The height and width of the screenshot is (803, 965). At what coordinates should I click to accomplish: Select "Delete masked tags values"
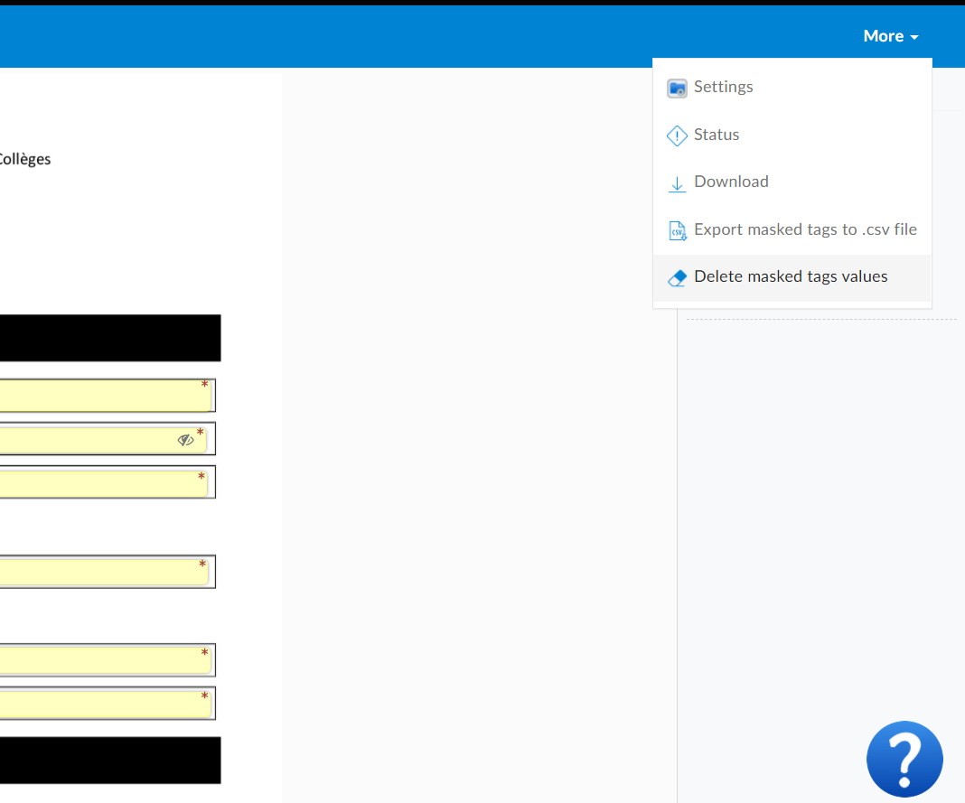click(x=791, y=276)
